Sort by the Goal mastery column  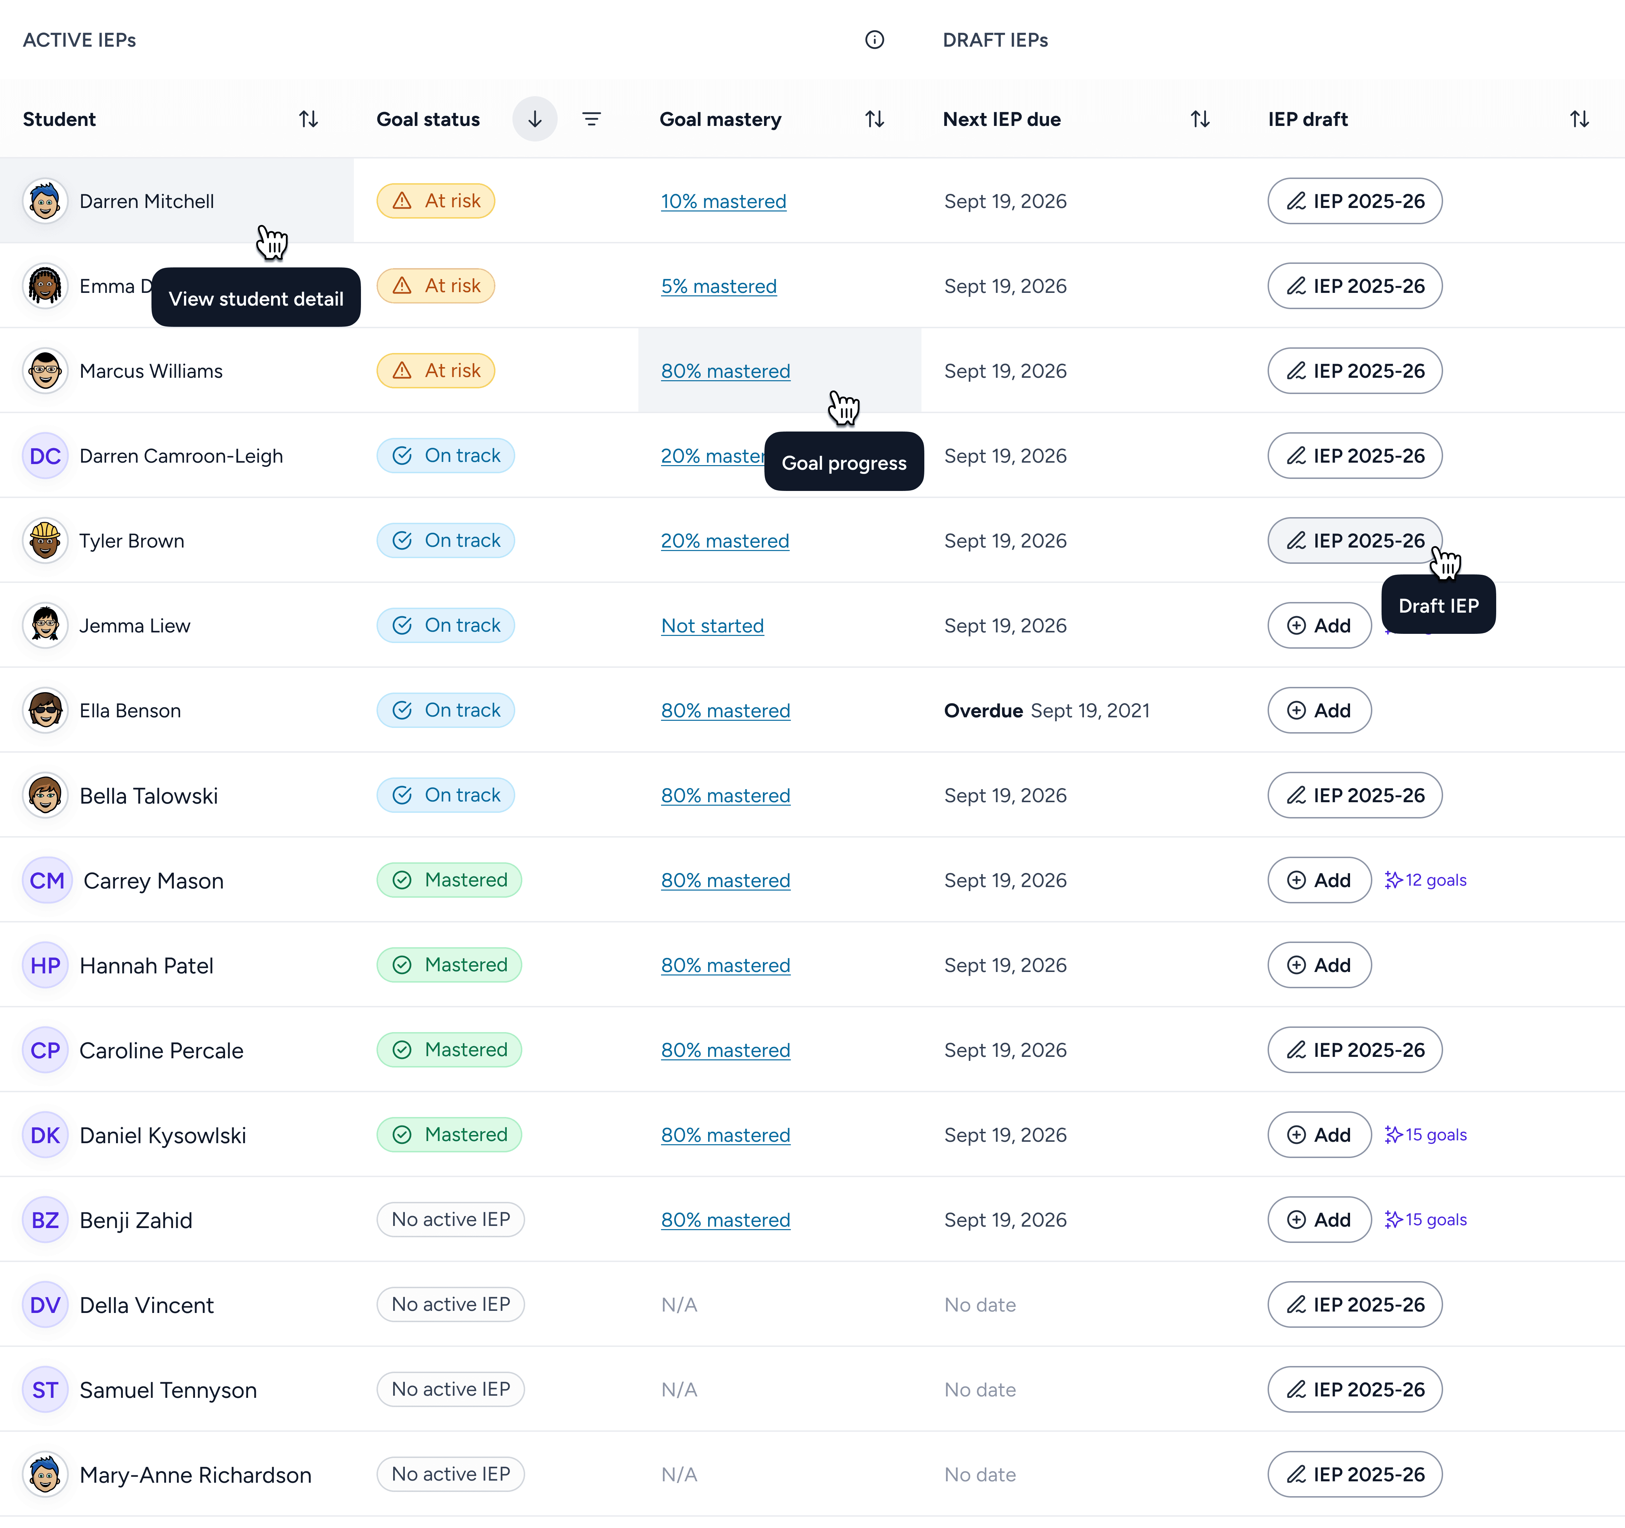874,119
